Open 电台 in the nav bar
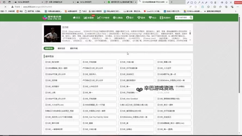The width and height of the screenshot is (242, 136). point(152,18)
